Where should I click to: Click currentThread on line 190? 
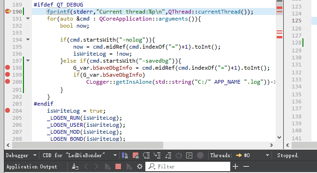pyautogui.click(x=219, y=12)
